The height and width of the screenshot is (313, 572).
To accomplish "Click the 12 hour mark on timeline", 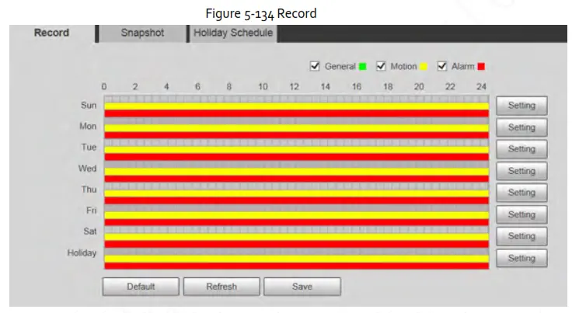I will [x=294, y=87].
